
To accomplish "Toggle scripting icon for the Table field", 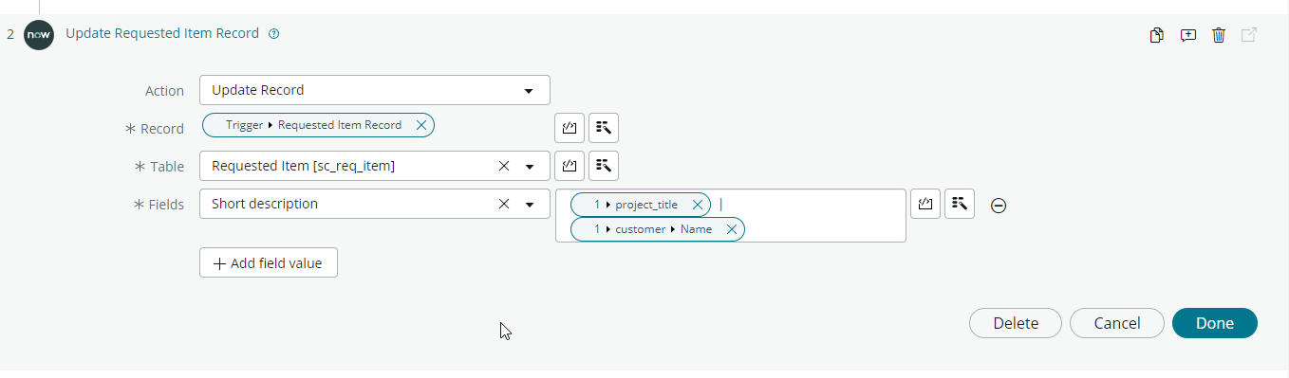I will coord(570,166).
